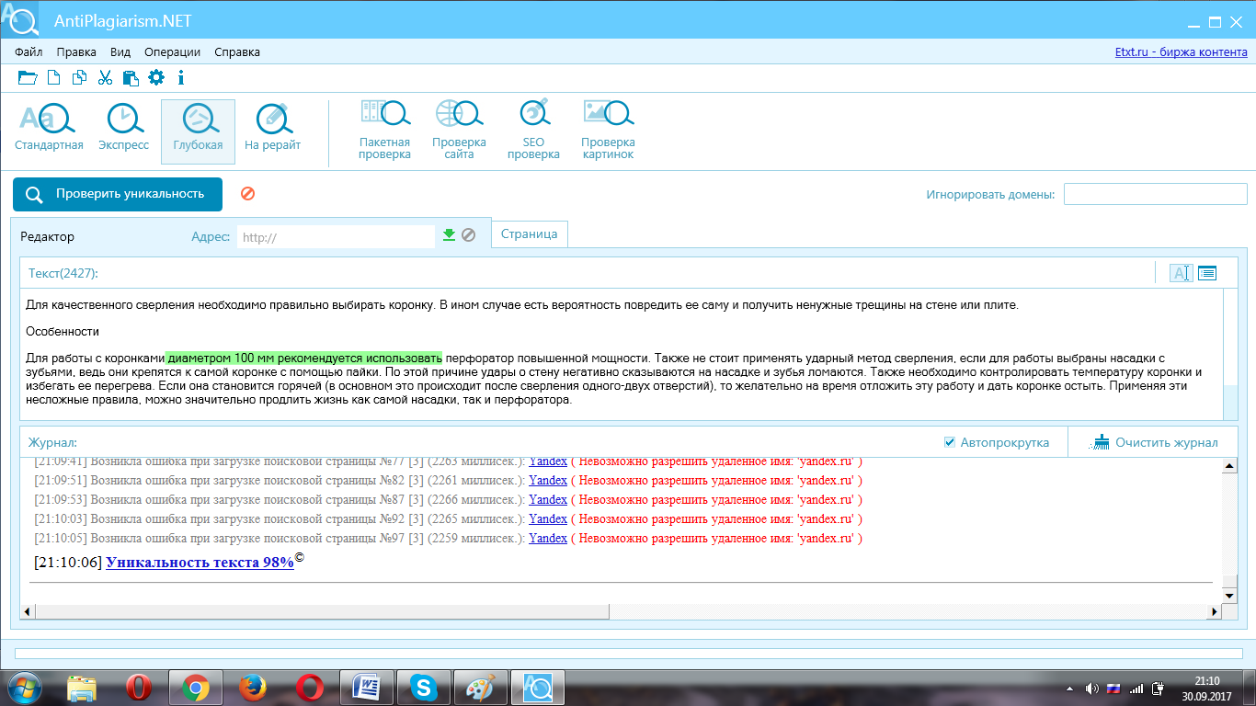
Task: Click Очистить журнал button
Action: point(1156,442)
